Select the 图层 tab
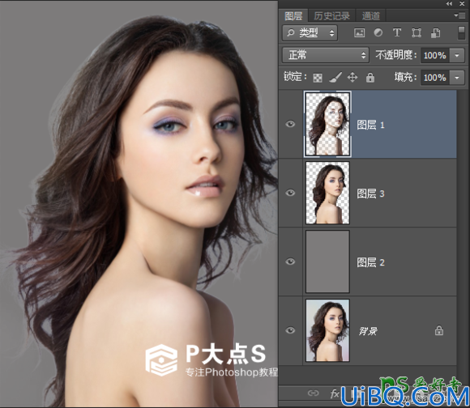470x408 pixels. tap(293, 15)
